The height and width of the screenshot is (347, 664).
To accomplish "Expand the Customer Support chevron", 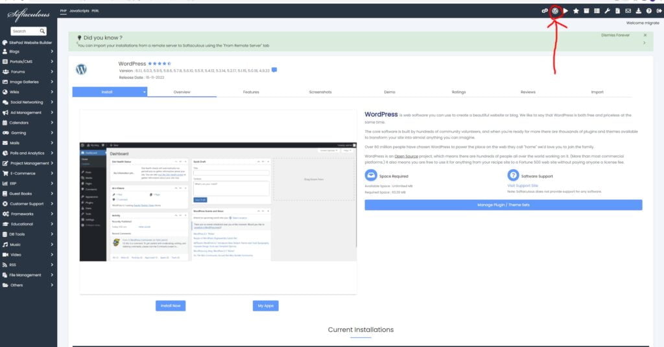I will (52, 204).
